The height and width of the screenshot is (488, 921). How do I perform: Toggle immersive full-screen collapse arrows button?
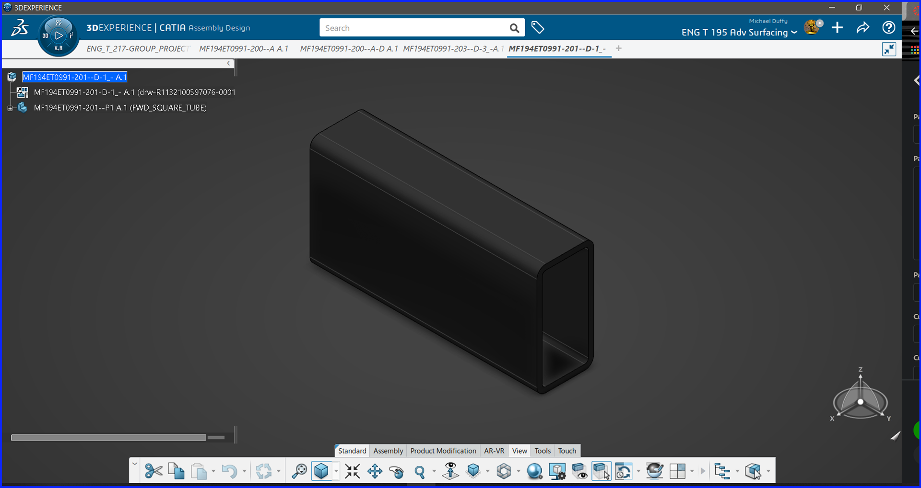tap(889, 49)
